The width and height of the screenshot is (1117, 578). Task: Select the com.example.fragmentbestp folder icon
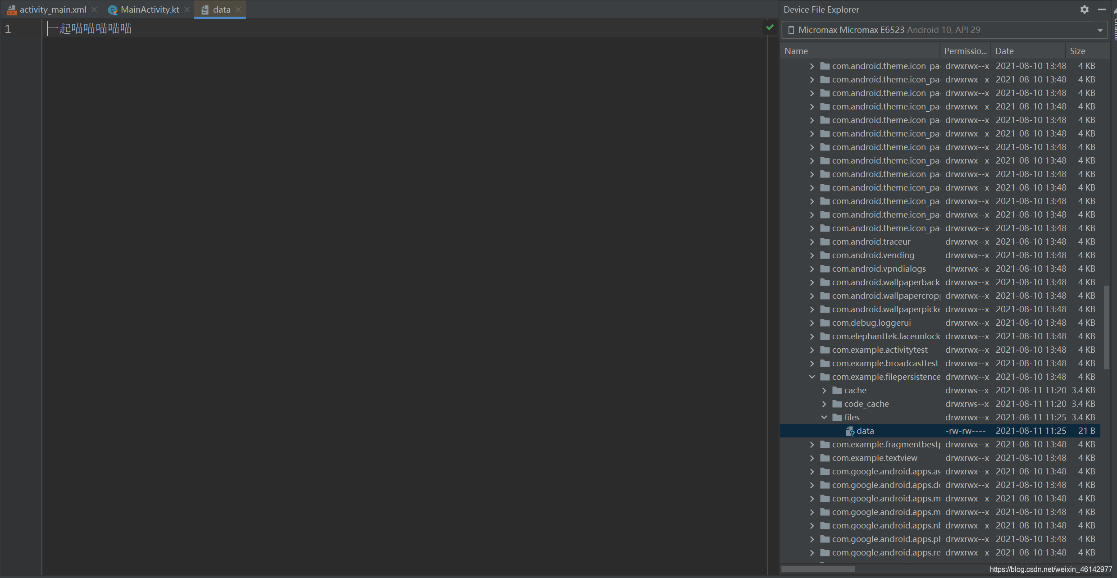click(x=825, y=445)
